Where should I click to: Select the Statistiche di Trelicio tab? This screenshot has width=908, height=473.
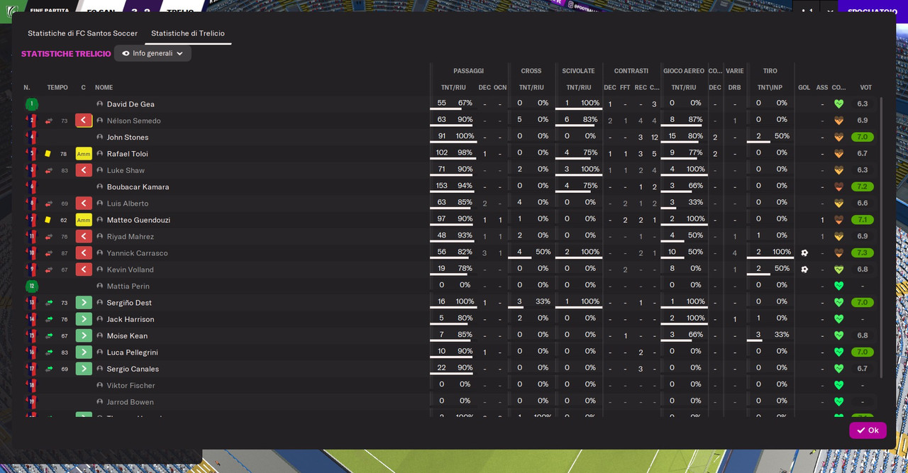[188, 33]
